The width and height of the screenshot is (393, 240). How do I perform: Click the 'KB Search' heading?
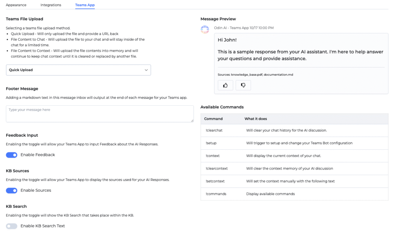point(16,206)
